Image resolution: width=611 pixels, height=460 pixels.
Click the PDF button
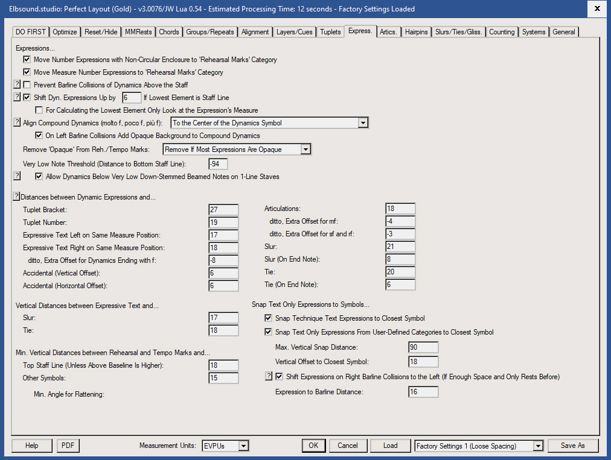point(68,446)
